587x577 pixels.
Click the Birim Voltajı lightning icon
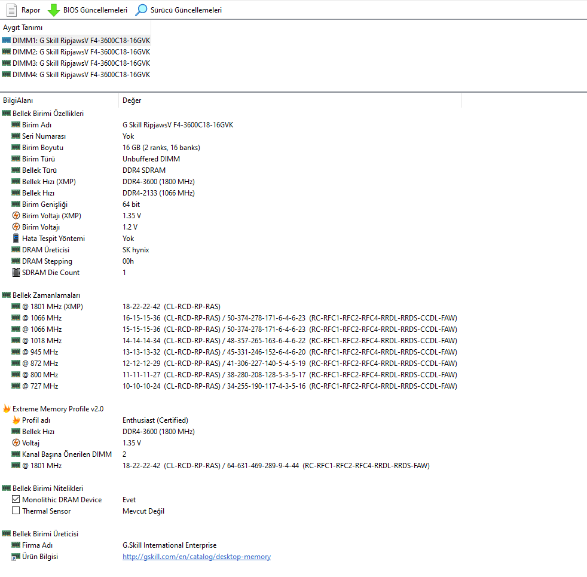point(16,227)
